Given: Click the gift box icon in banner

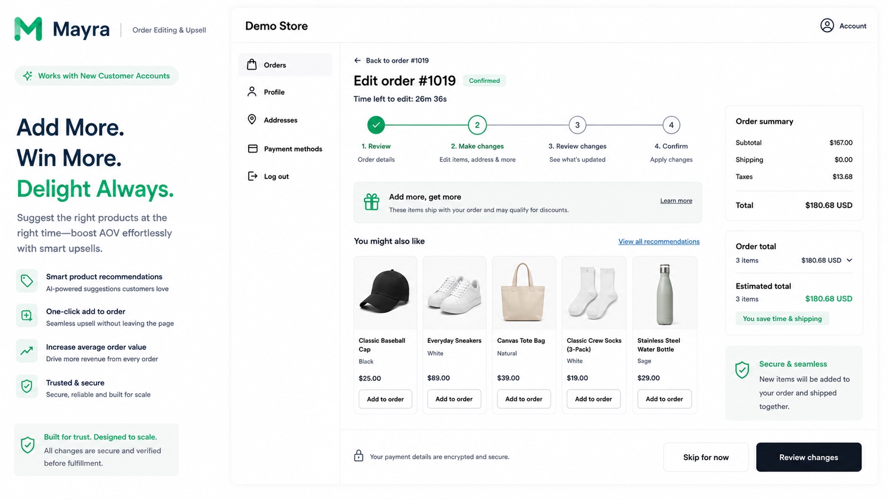Looking at the screenshot, I should 371,202.
